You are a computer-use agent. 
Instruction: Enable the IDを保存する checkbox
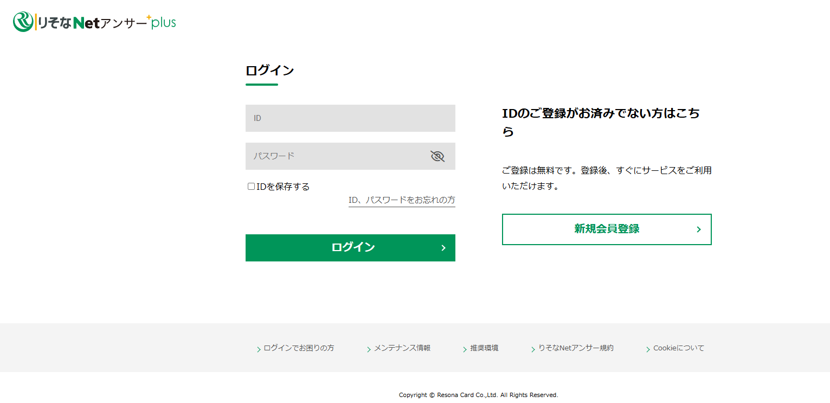tap(250, 185)
